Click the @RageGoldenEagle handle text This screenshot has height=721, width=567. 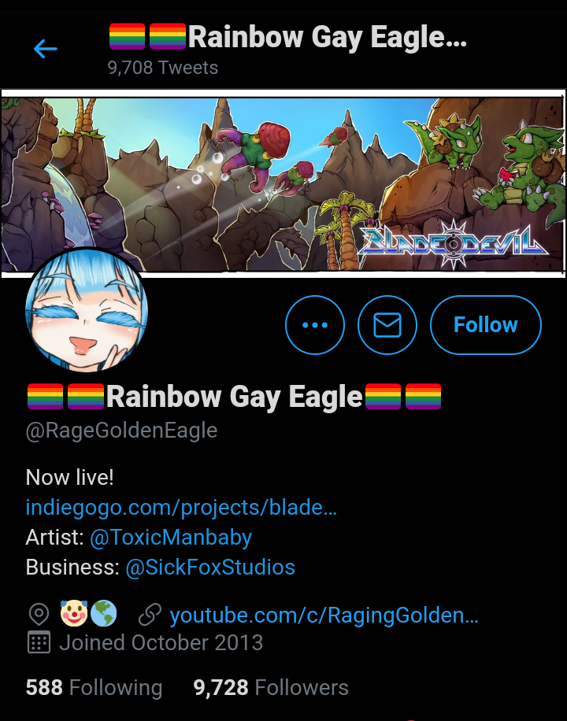tap(121, 431)
